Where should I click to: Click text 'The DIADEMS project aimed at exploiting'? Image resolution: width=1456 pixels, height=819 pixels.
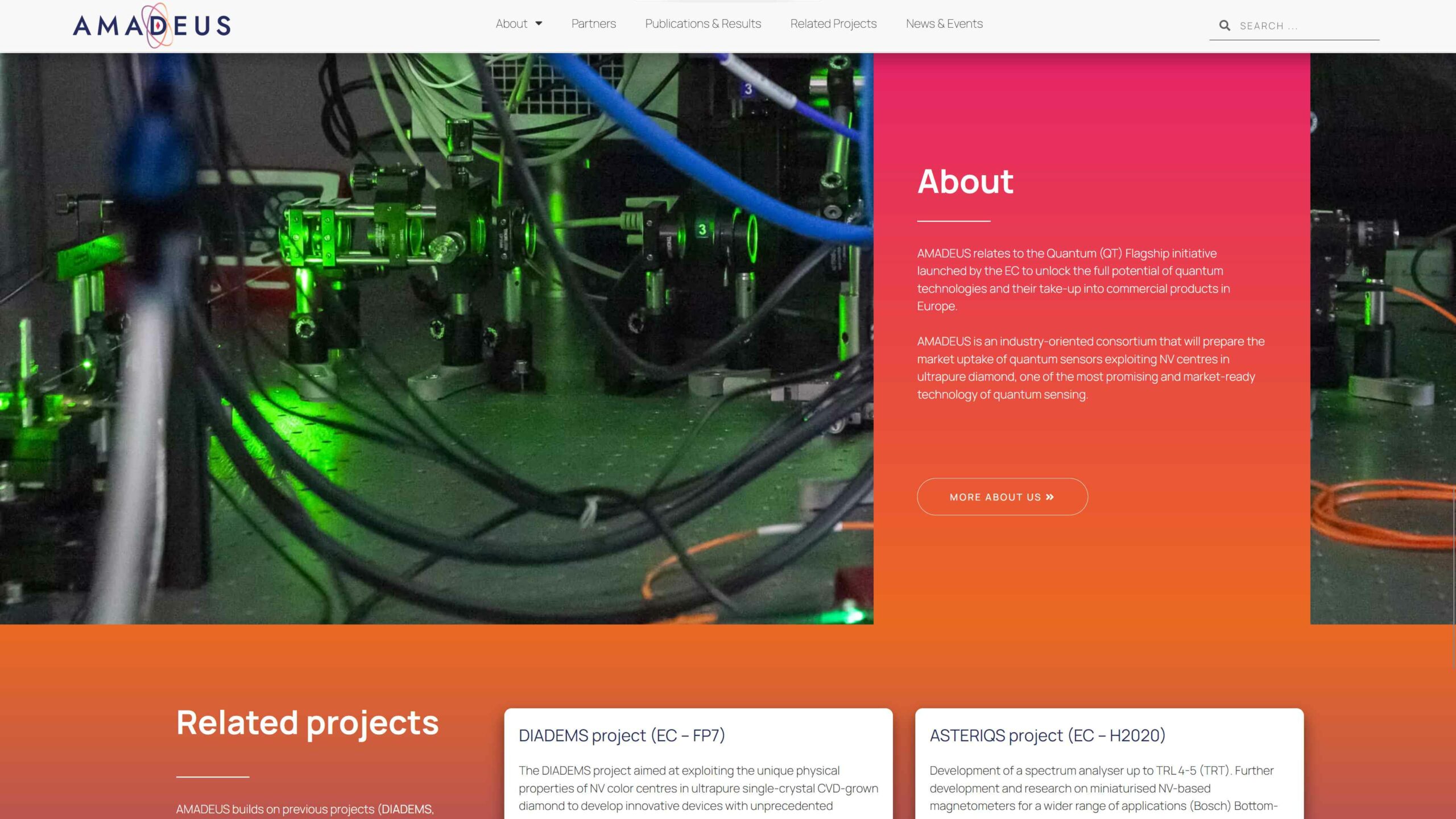698,788
